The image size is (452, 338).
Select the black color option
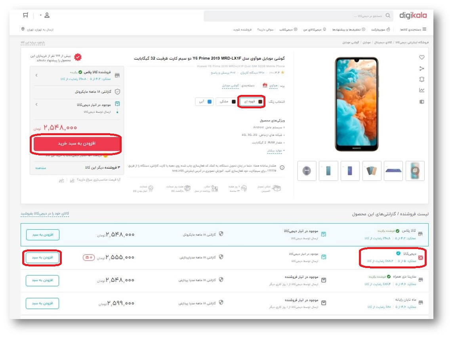(226, 102)
